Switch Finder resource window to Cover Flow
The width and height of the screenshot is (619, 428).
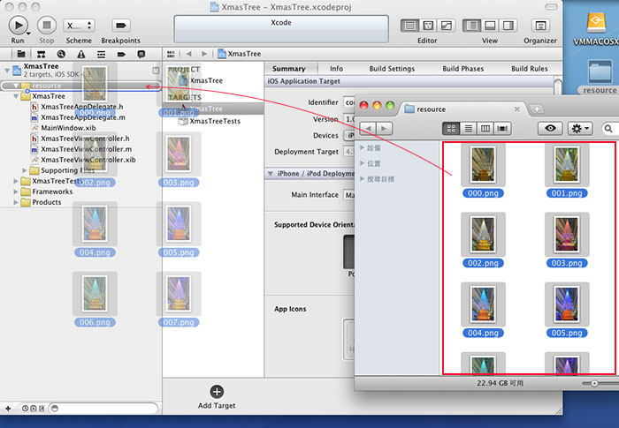[x=503, y=129]
